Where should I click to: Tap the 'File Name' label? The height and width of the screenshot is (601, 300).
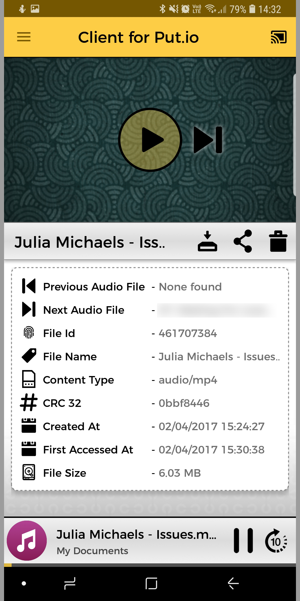coord(70,357)
